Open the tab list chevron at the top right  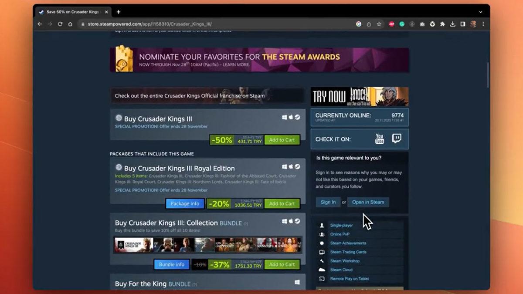click(x=480, y=12)
